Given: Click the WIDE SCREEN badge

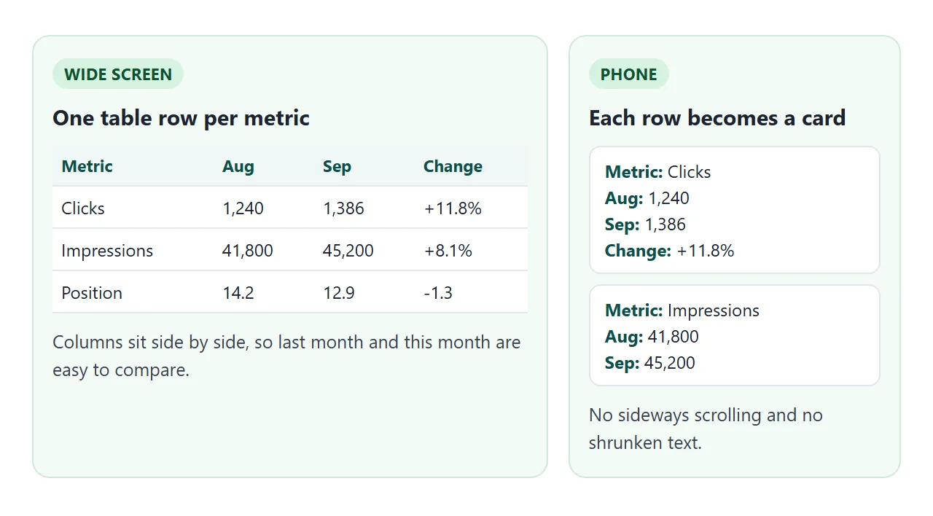Looking at the screenshot, I should pos(118,74).
